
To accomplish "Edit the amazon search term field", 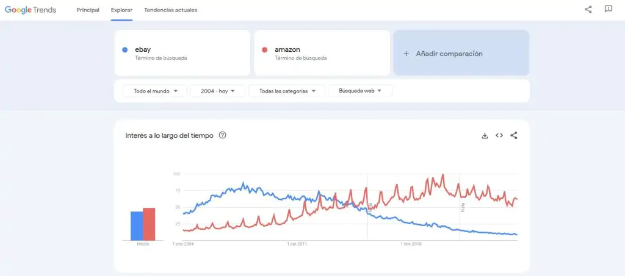I will (322, 49).
